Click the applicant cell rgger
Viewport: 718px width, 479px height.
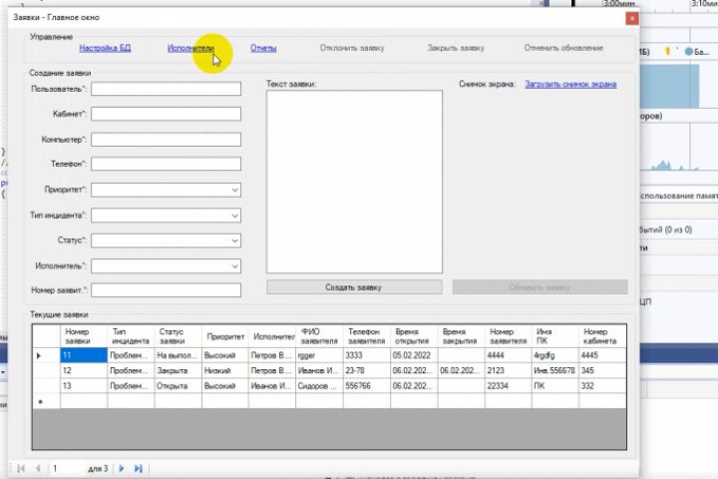click(320, 355)
